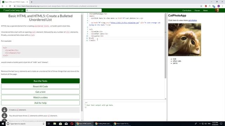Click the 'Type here to search' taskbar box

[x=26, y=124]
